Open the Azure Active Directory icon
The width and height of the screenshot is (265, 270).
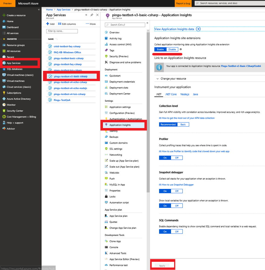pyautogui.click(x=4, y=99)
